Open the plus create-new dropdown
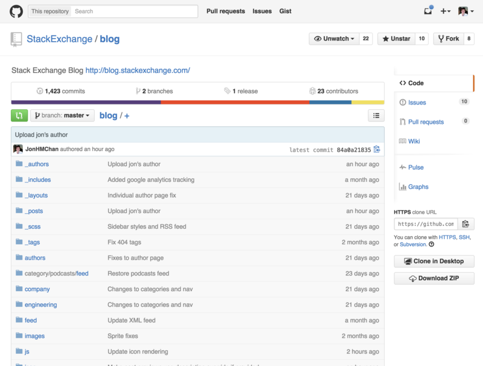Image resolution: width=483 pixels, height=366 pixels. (445, 11)
